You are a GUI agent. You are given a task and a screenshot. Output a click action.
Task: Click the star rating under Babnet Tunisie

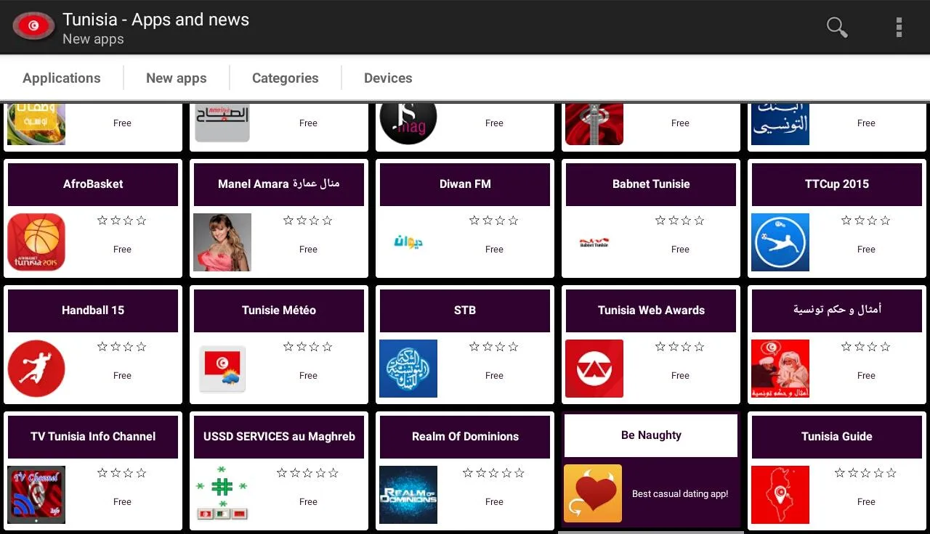point(679,221)
